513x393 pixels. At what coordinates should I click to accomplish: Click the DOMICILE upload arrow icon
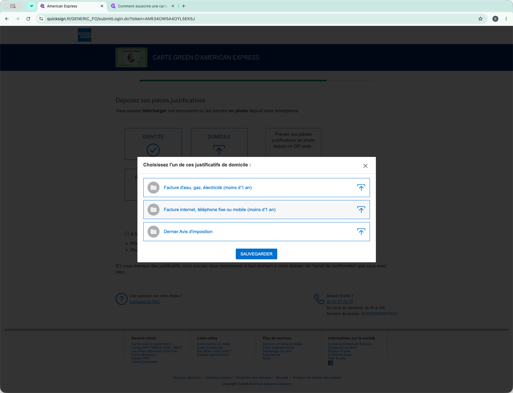[x=219, y=150]
